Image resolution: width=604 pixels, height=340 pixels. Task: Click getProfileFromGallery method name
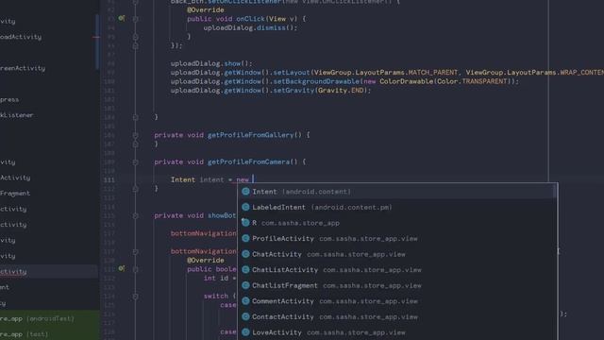(x=251, y=135)
